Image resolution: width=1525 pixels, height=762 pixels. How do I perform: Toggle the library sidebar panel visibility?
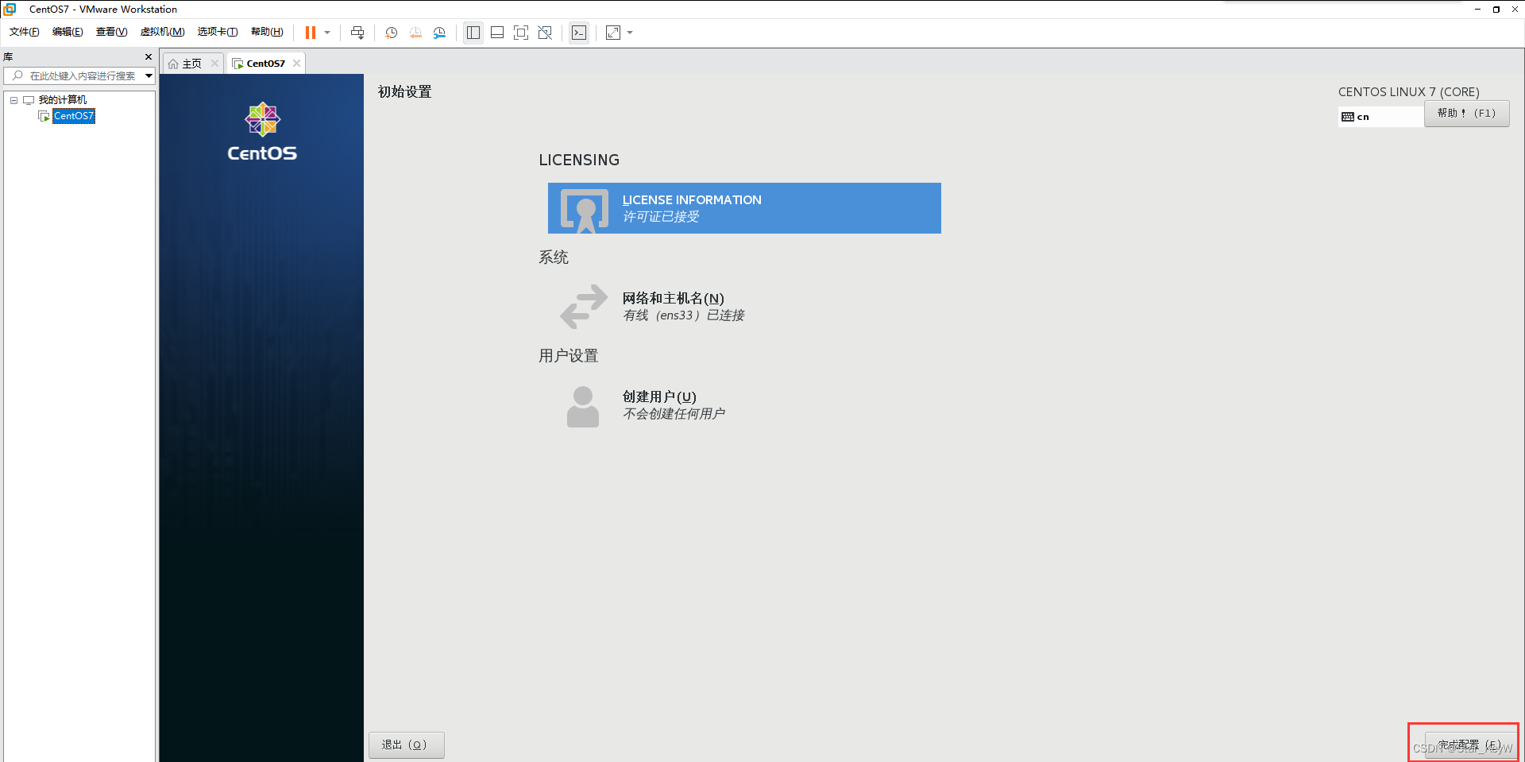(x=473, y=33)
